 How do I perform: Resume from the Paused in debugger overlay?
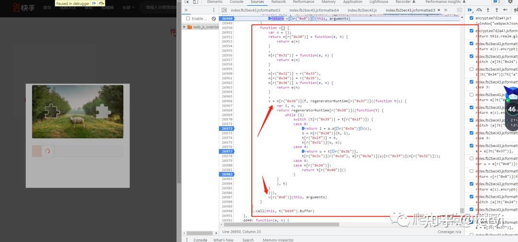click(94, 3)
